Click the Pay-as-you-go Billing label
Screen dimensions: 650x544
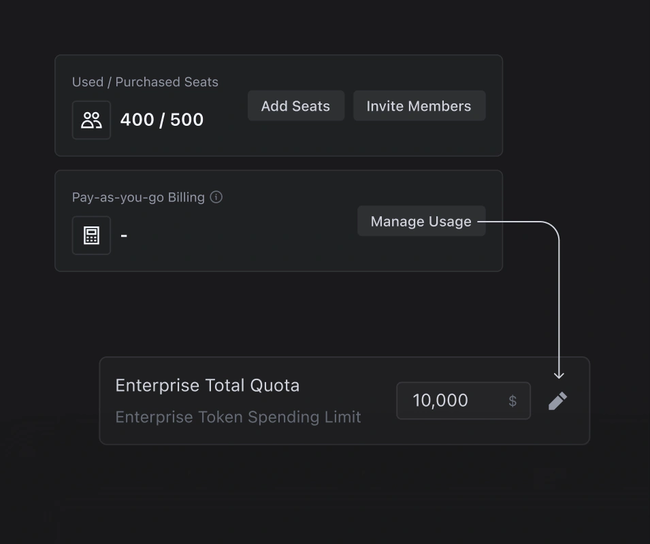[x=138, y=197]
